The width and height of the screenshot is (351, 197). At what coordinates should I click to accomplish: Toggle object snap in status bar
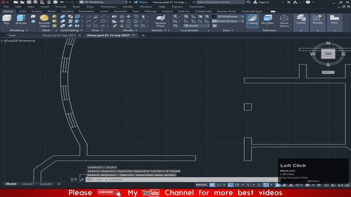point(265,185)
